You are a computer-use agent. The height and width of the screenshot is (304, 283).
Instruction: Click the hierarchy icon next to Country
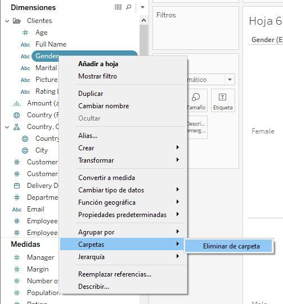17,127
